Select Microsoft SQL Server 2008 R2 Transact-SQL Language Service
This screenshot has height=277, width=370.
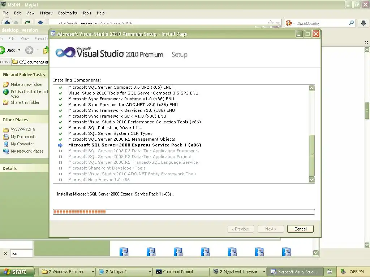pyautogui.click(x=133, y=162)
